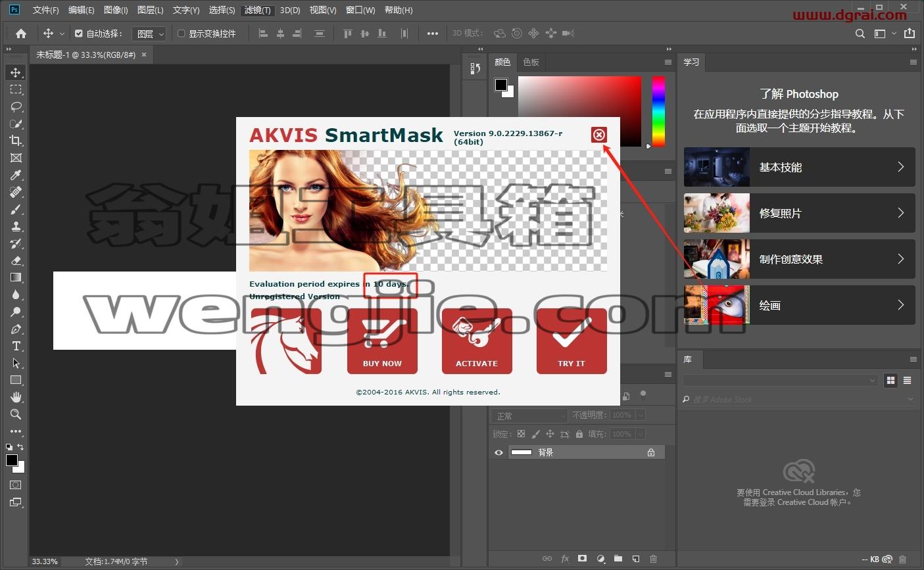The height and width of the screenshot is (570, 924).
Task: Open the 文件(F) menu
Action: click(x=45, y=10)
